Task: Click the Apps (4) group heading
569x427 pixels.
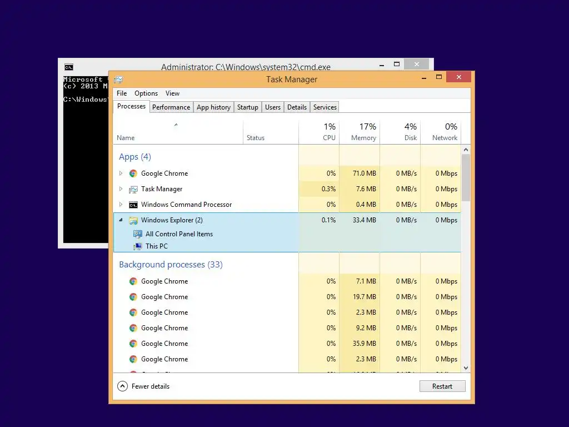Action: [134, 157]
